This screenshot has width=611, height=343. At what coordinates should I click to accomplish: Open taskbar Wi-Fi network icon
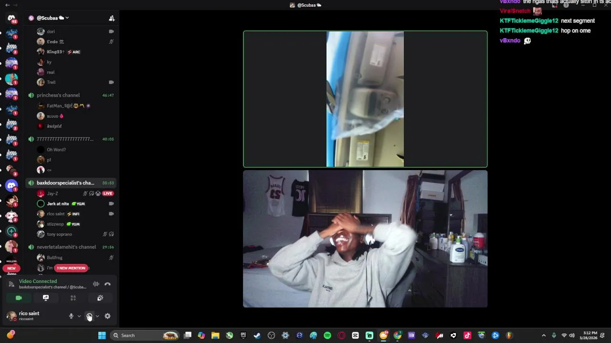tap(564, 335)
